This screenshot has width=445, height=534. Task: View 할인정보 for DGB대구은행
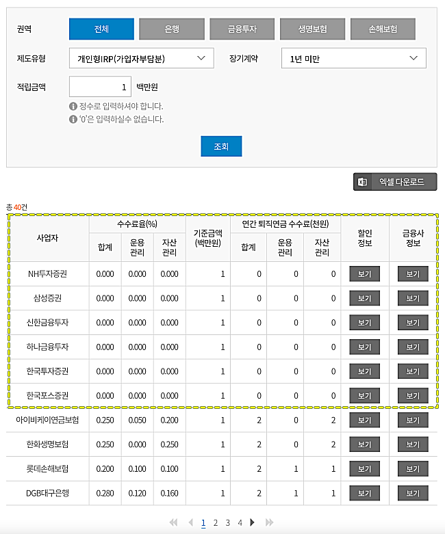[364, 493]
